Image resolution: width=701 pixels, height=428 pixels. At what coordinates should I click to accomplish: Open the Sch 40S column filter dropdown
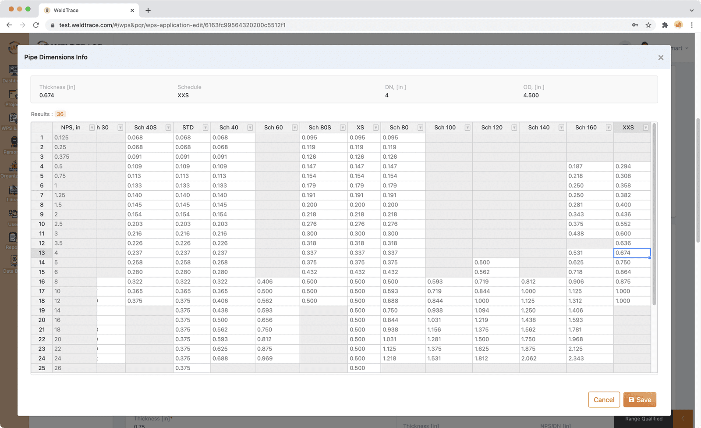pyautogui.click(x=168, y=128)
